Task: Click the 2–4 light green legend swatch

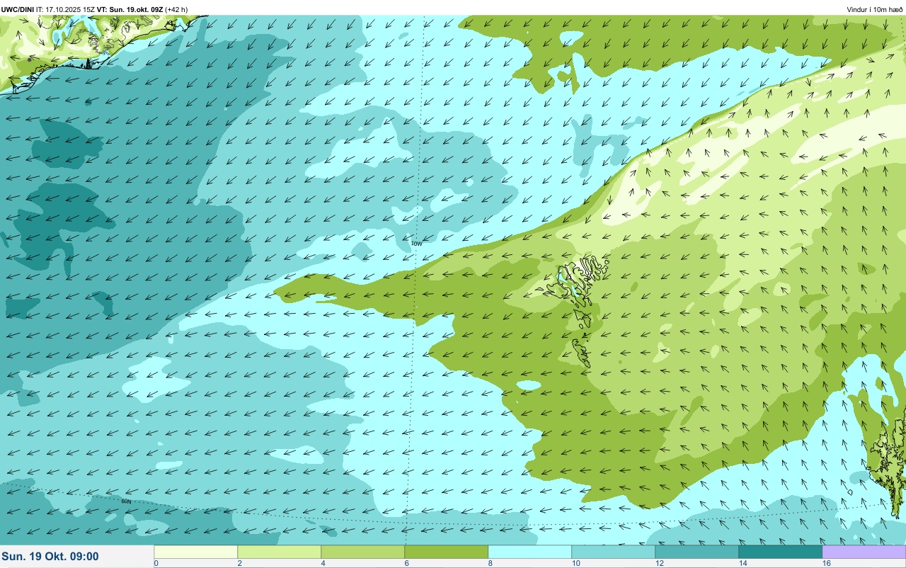Action: [280, 552]
